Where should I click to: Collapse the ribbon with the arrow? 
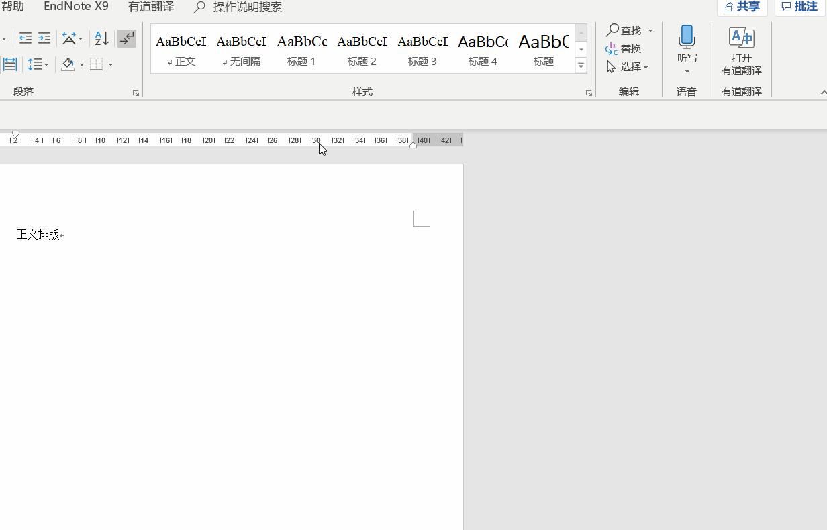pyautogui.click(x=823, y=92)
